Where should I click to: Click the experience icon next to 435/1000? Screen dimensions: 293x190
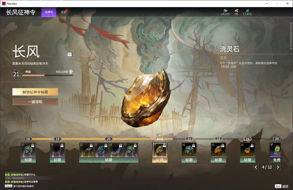(71, 72)
